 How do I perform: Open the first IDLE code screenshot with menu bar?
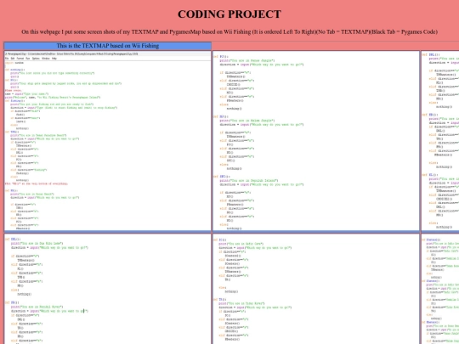coord(108,141)
